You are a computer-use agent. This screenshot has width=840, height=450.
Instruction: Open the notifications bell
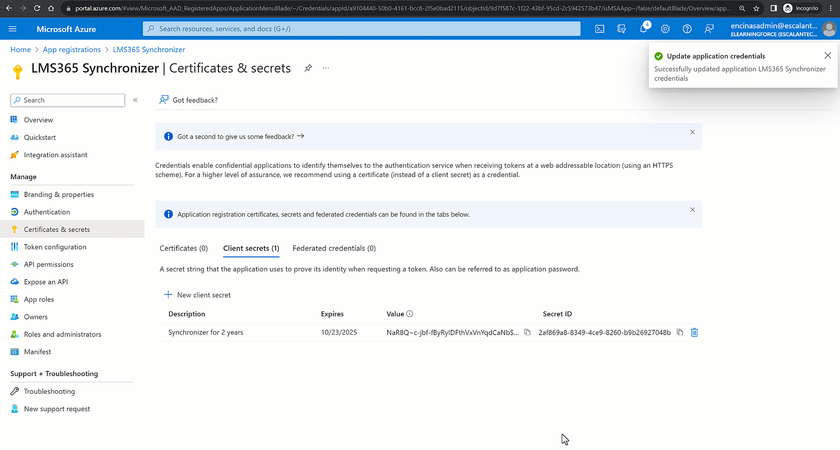[643, 29]
